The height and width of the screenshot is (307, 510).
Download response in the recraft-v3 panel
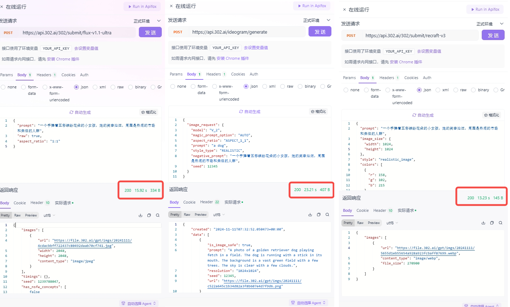[483, 223]
